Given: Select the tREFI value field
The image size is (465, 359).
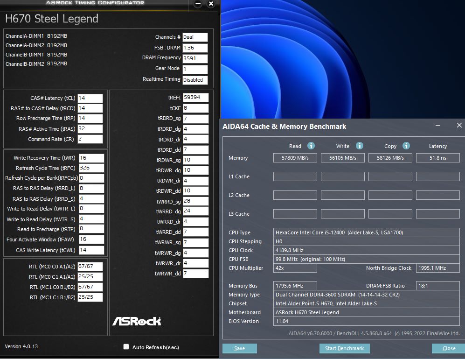Looking at the screenshot, I should pyautogui.click(x=196, y=98).
